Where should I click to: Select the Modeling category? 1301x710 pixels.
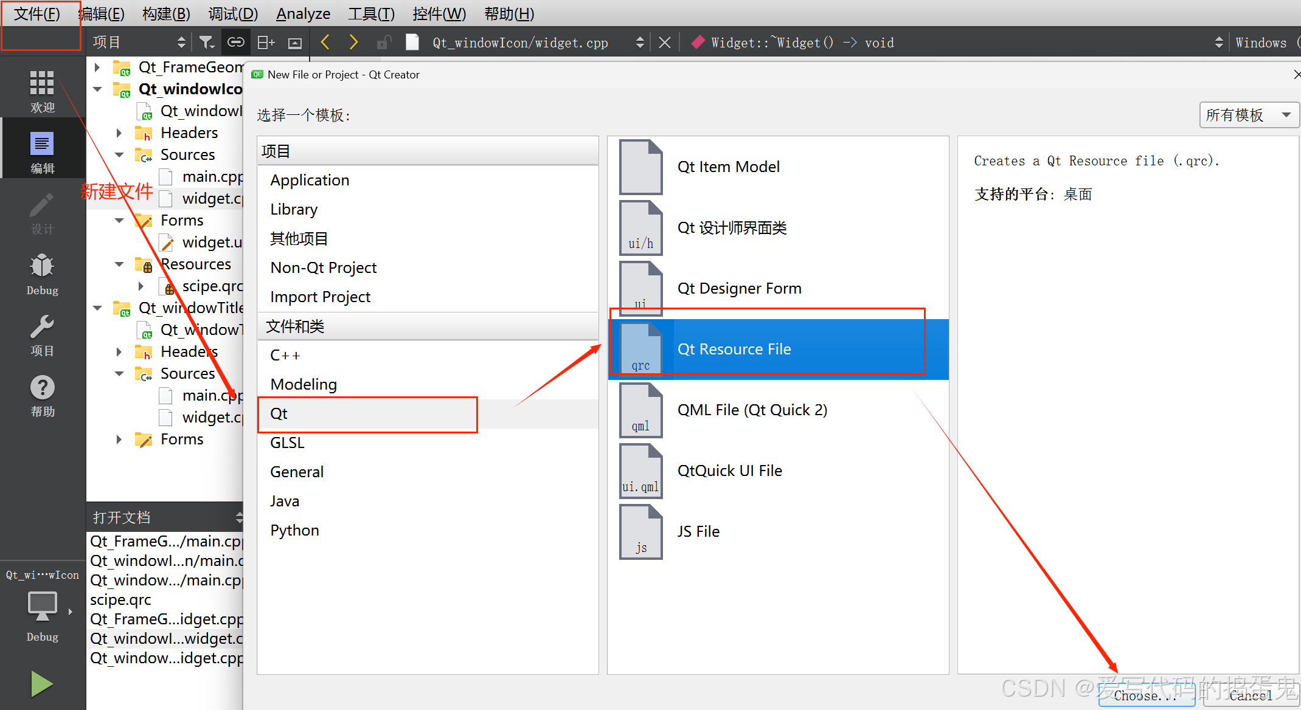click(x=428, y=384)
